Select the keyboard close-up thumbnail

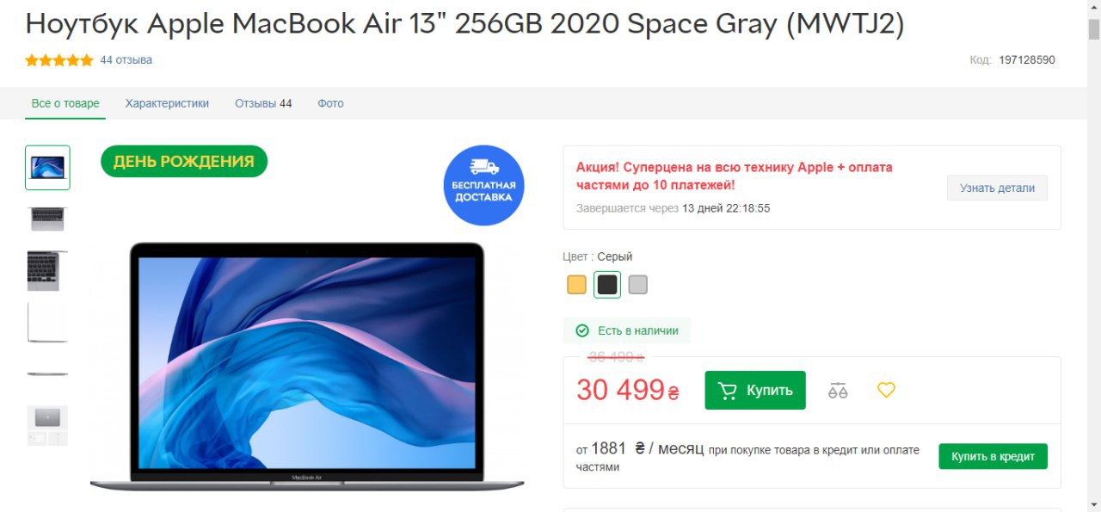coord(47,271)
